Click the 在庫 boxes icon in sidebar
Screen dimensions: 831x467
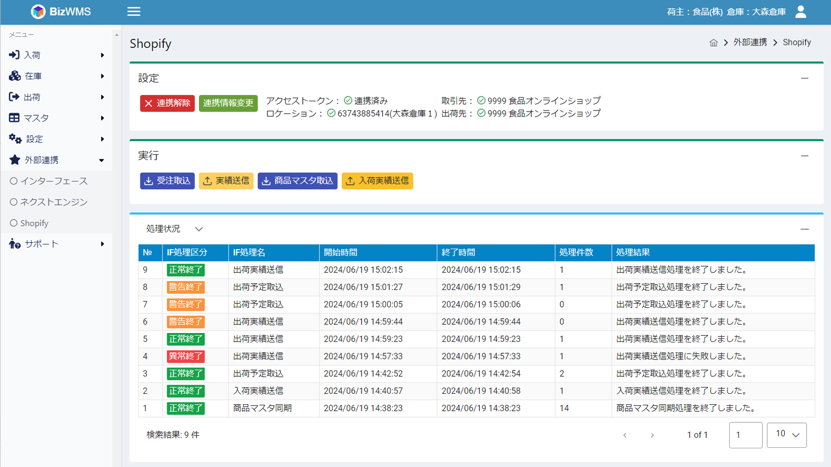pos(15,76)
